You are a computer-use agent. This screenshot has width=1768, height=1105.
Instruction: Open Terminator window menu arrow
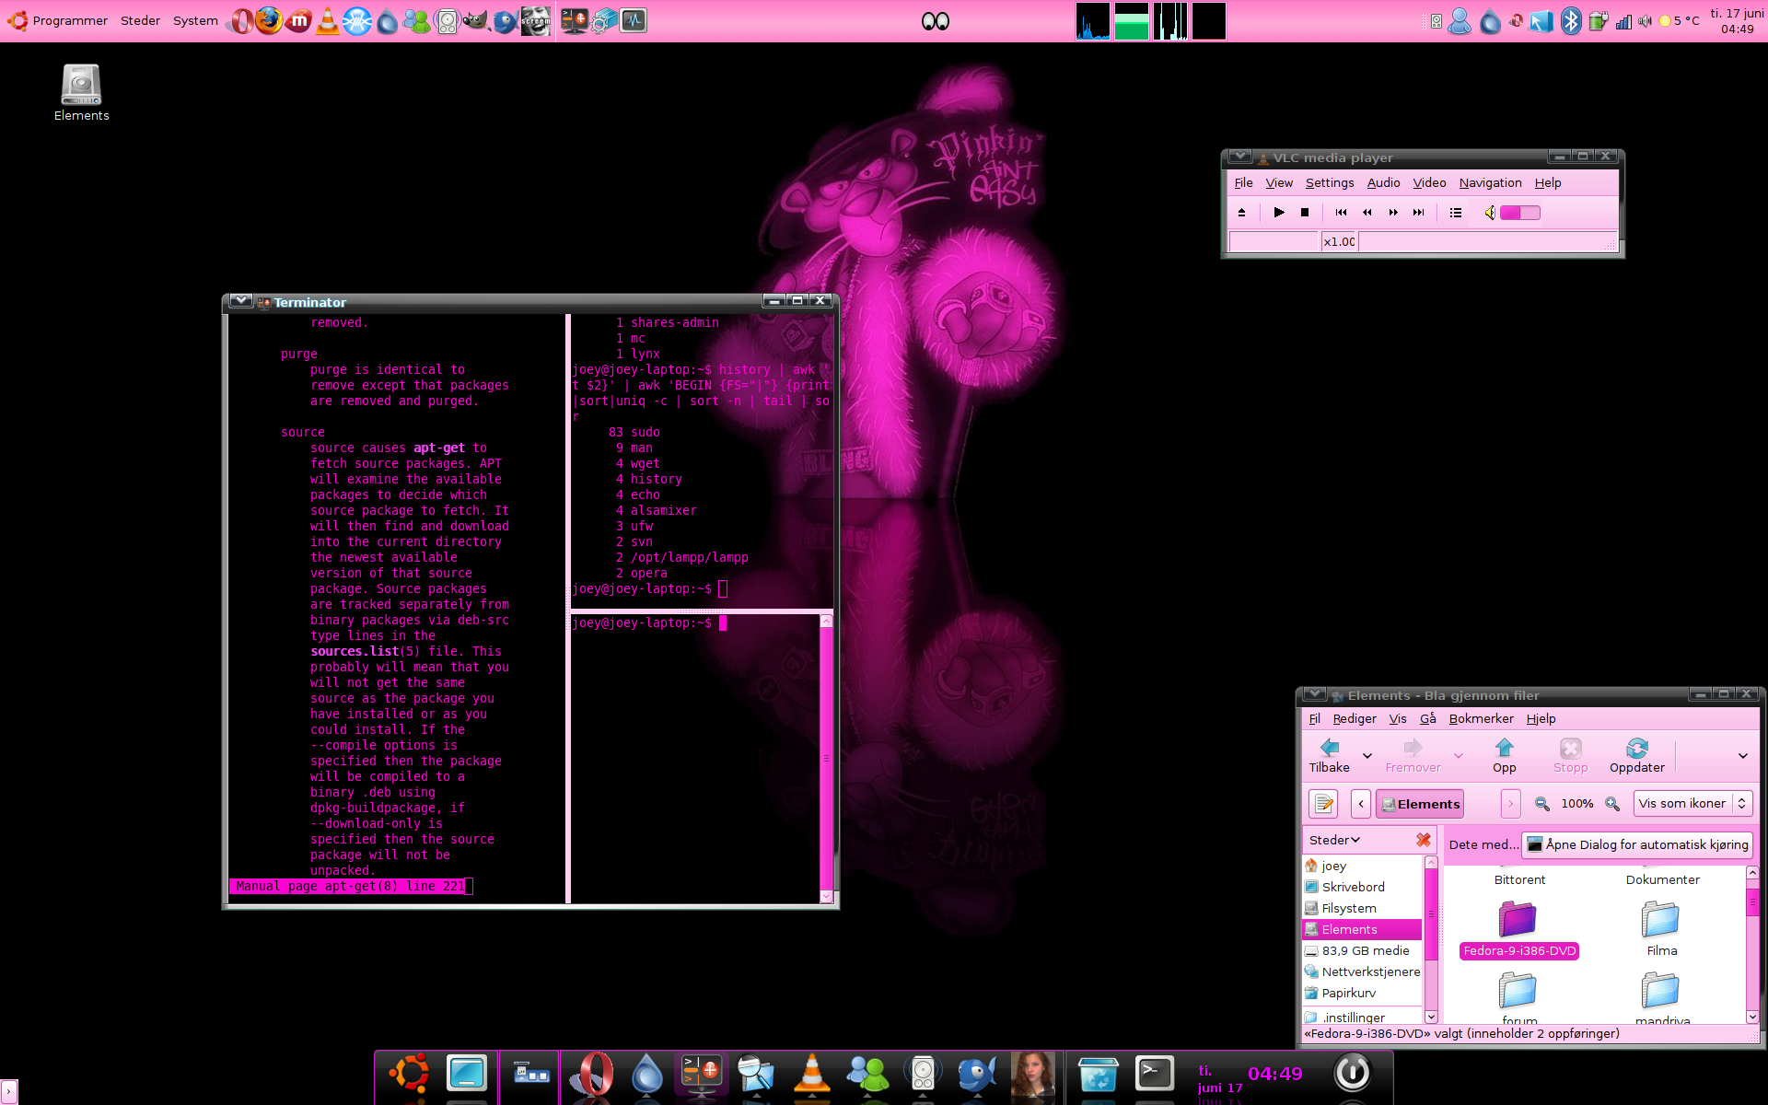tap(240, 301)
